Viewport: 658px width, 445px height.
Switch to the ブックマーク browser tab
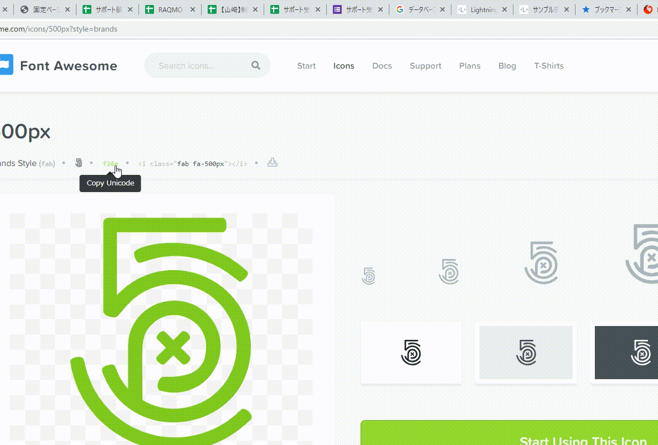click(x=607, y=9)
